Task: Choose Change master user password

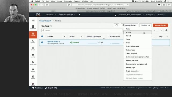Action: [x=138, y=64]
